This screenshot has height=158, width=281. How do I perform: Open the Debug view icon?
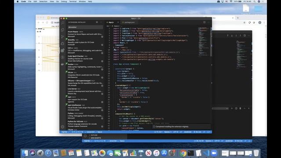click(x=62, y=43)
